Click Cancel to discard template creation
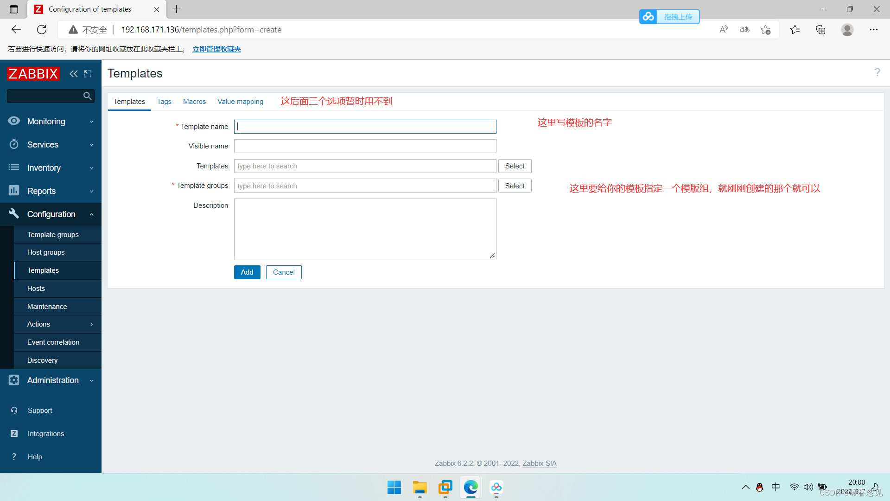This screenshot has height=501, width=890. pyautogui.click(x=284, y=272)
